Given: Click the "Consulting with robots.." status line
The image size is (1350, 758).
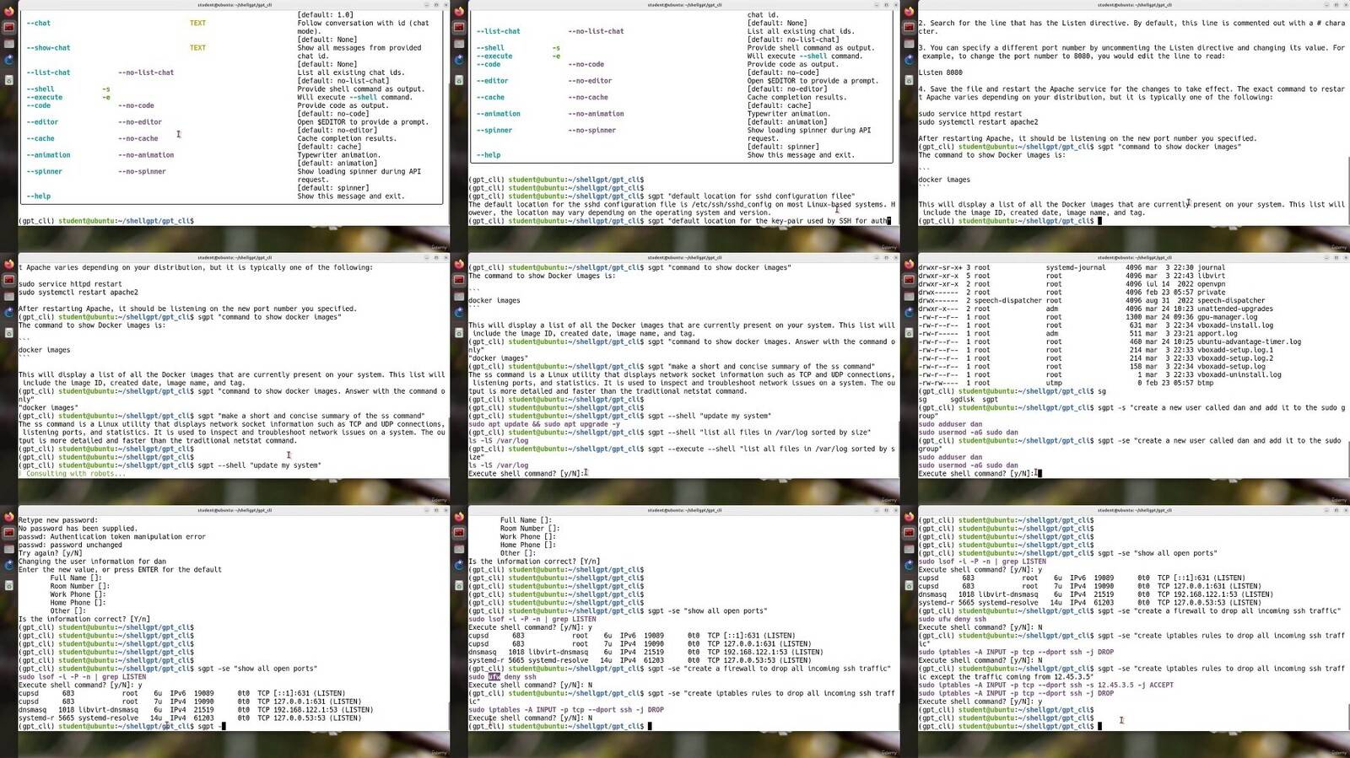Looking at the screenshot, I should pos(70,473).
